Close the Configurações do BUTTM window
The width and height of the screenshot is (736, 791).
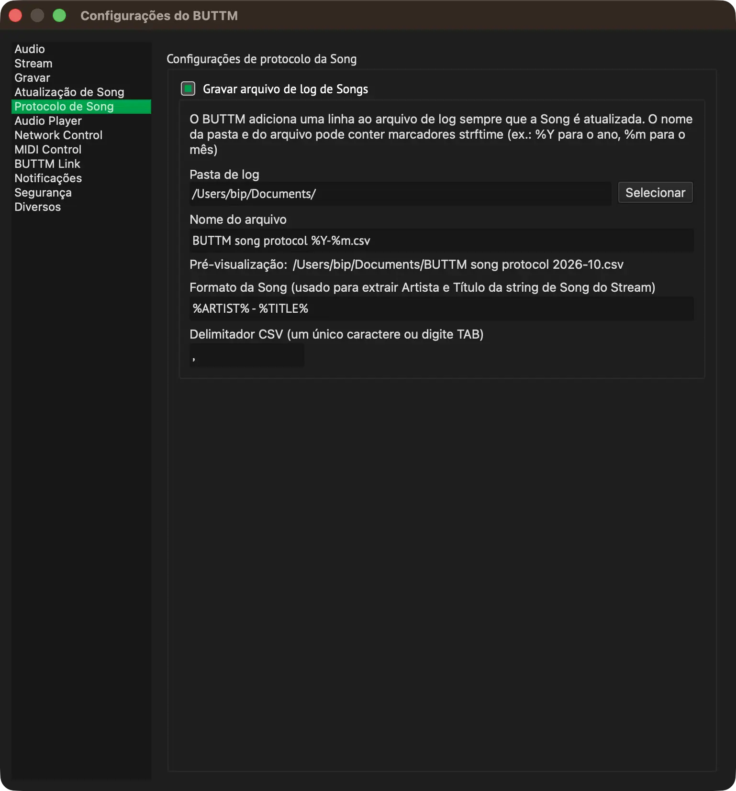[x=15, y=15]
